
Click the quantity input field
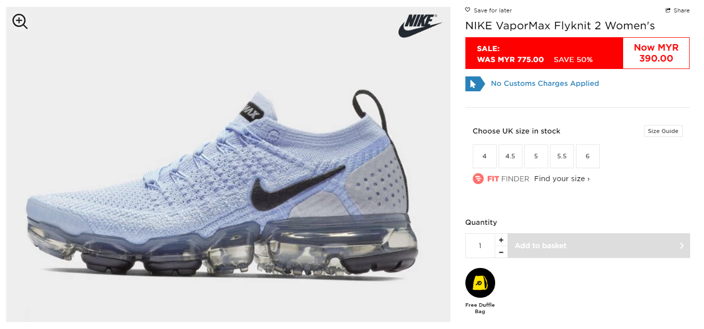pyautogui.click(x=480, y=246)
